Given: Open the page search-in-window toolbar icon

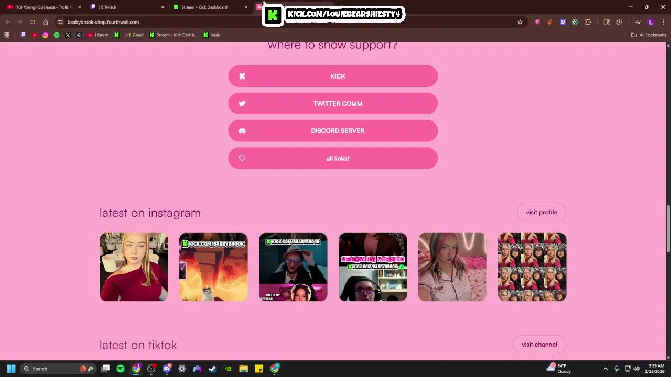Looking at the screenshot, I should (x=607, y=22).
